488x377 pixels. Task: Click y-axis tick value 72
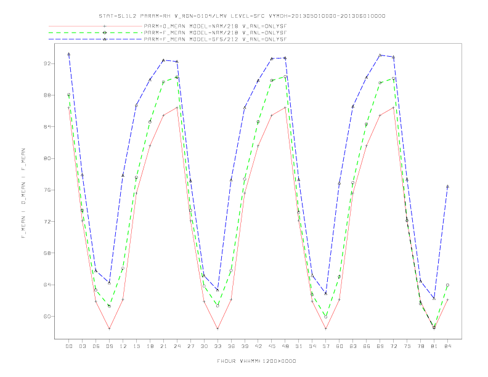click(x=47, y=222)
